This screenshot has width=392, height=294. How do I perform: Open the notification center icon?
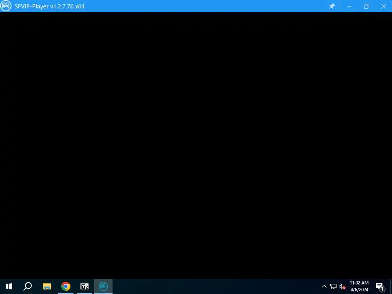tap(380, 287)
